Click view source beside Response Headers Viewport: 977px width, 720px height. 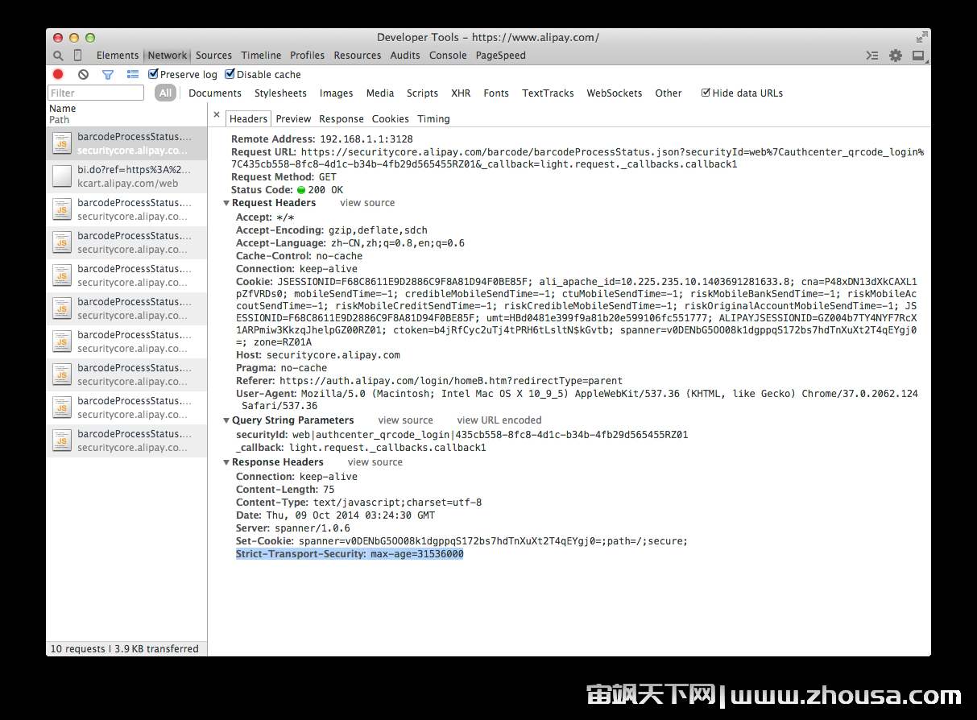click(x=375, y=462)
